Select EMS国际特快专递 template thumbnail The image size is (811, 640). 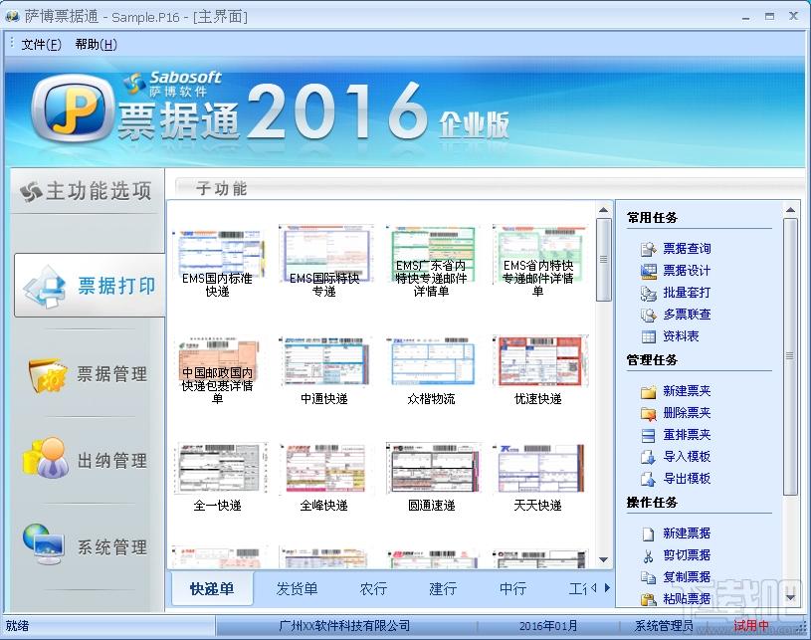point(324,254)
